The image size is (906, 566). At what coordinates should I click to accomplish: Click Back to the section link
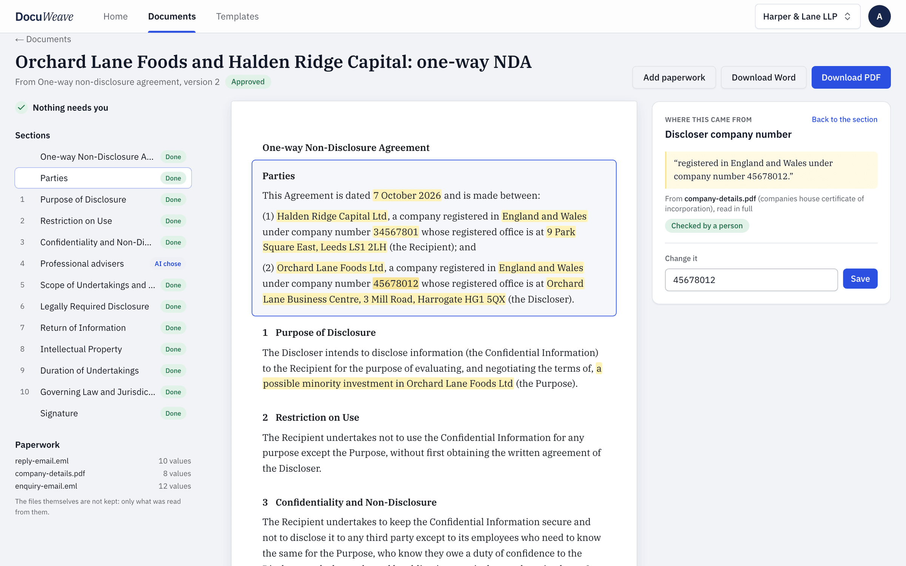pyautogui.click(x=844, y=119)
